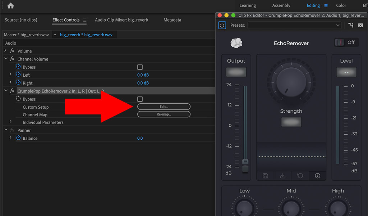Toggle the Clip Fx Editor power button
The image size is (368, 216).
pos(222,25)
